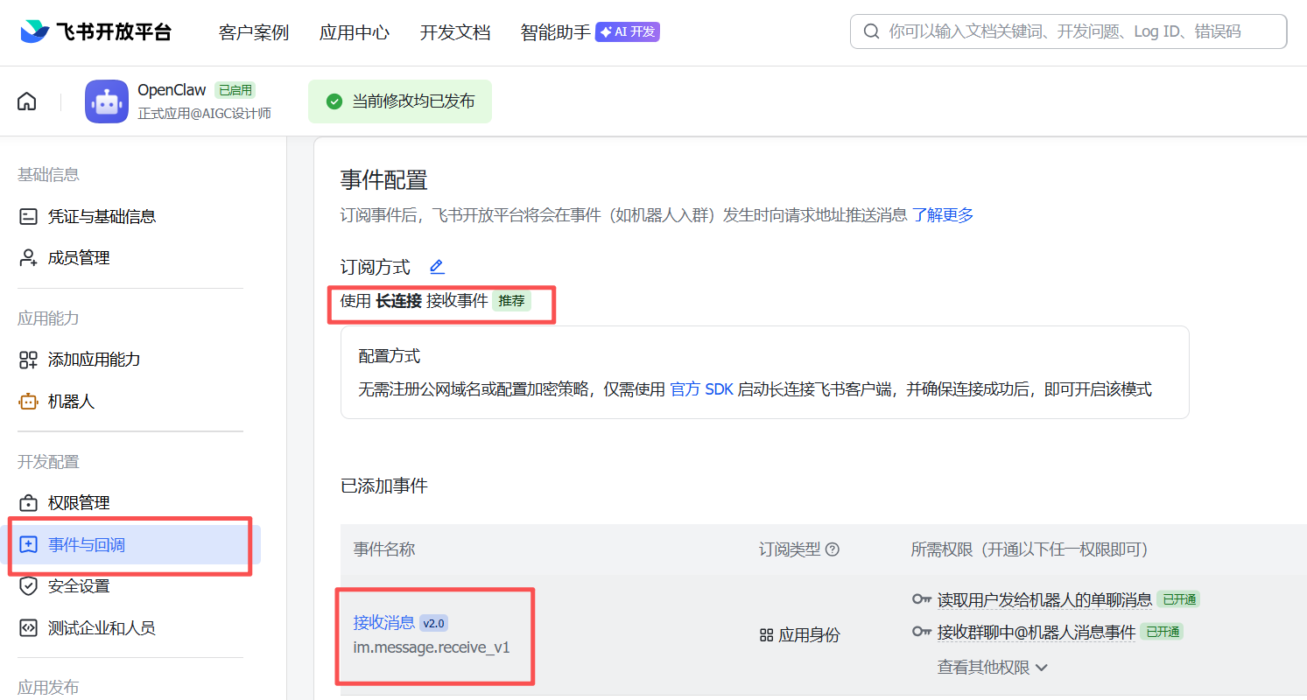This screenshot has height=700, width=1307.
Task: Open 开发文档 in top navigation
Action: tap(455, 33)
